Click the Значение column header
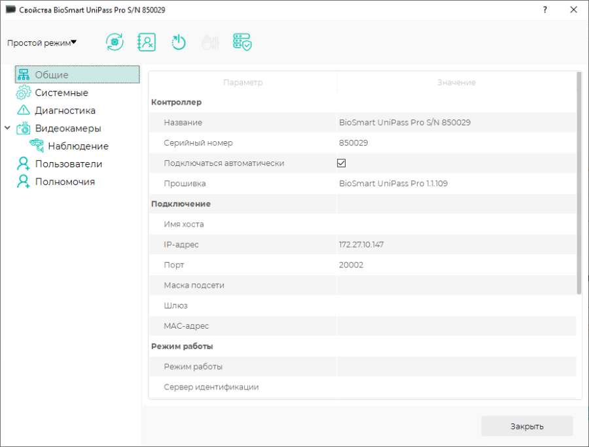 pos(456,82)
